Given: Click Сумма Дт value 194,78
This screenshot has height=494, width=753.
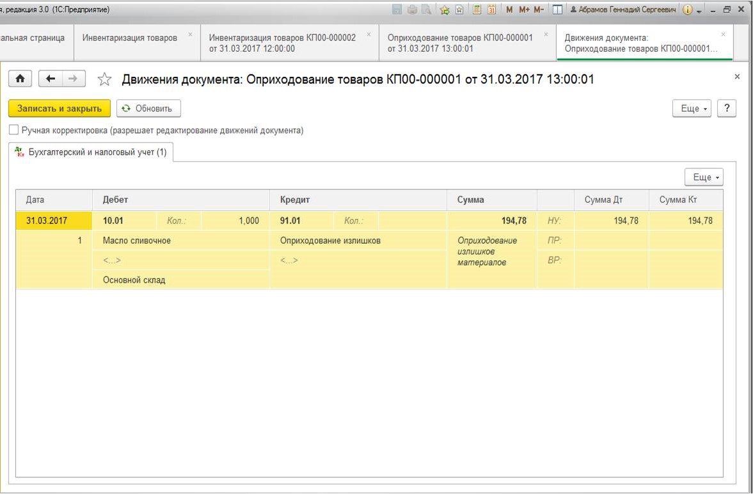Looking at the screenshot, I should [612, 221].
